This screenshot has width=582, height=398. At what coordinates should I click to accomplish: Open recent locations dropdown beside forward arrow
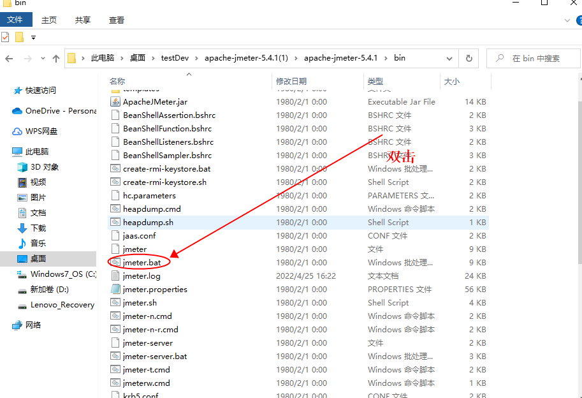(43, 58)
